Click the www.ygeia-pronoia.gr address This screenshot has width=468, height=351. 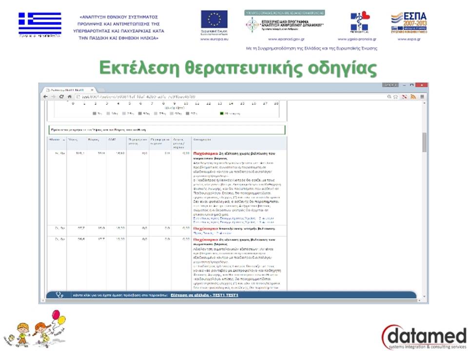click(x=357, y=39)
